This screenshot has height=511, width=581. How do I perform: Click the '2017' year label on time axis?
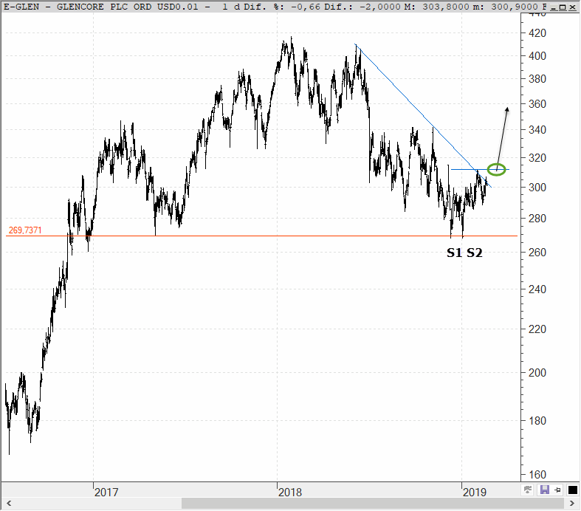pyautogui.click(x=106, y=492)
